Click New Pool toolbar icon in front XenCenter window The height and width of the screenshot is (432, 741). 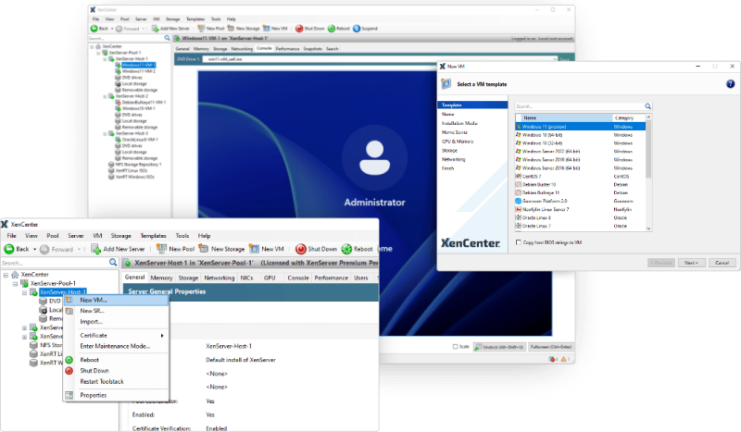point(161,248)
